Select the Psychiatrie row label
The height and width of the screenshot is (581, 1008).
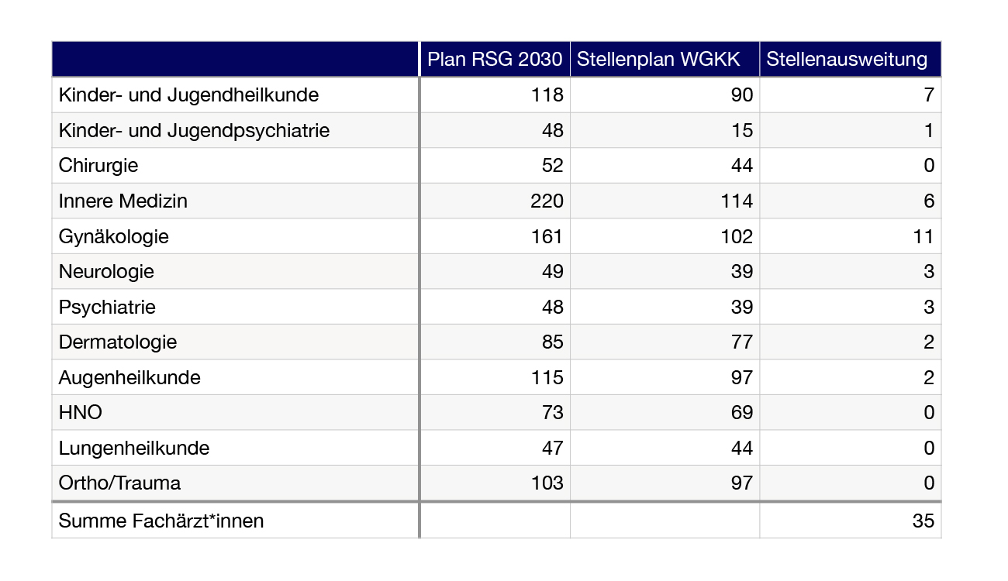coord(107,308)
